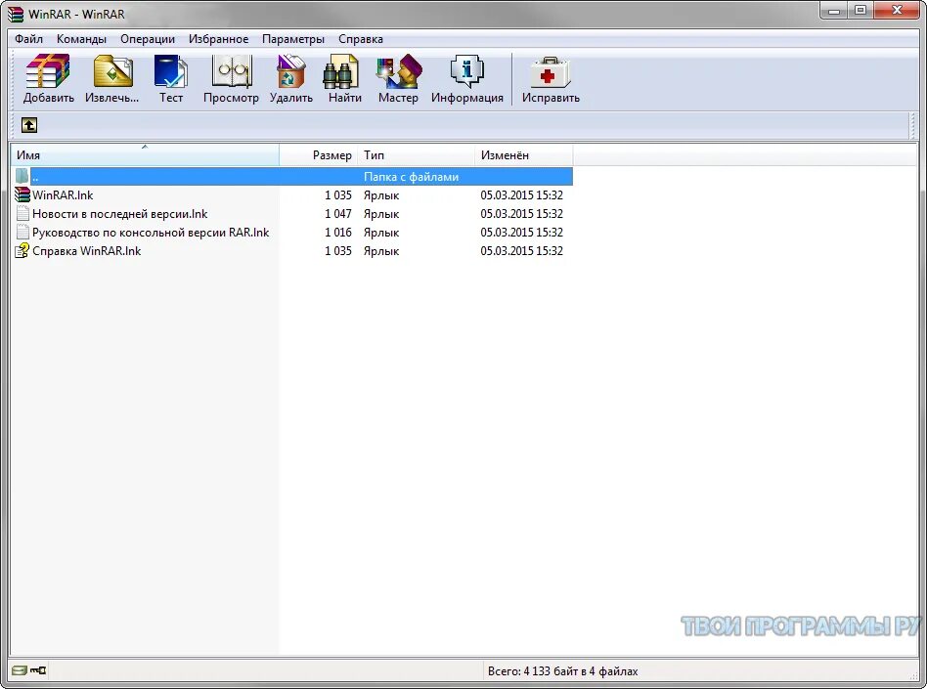
Task: Open the Файл menu
Action: pos(28,39)
